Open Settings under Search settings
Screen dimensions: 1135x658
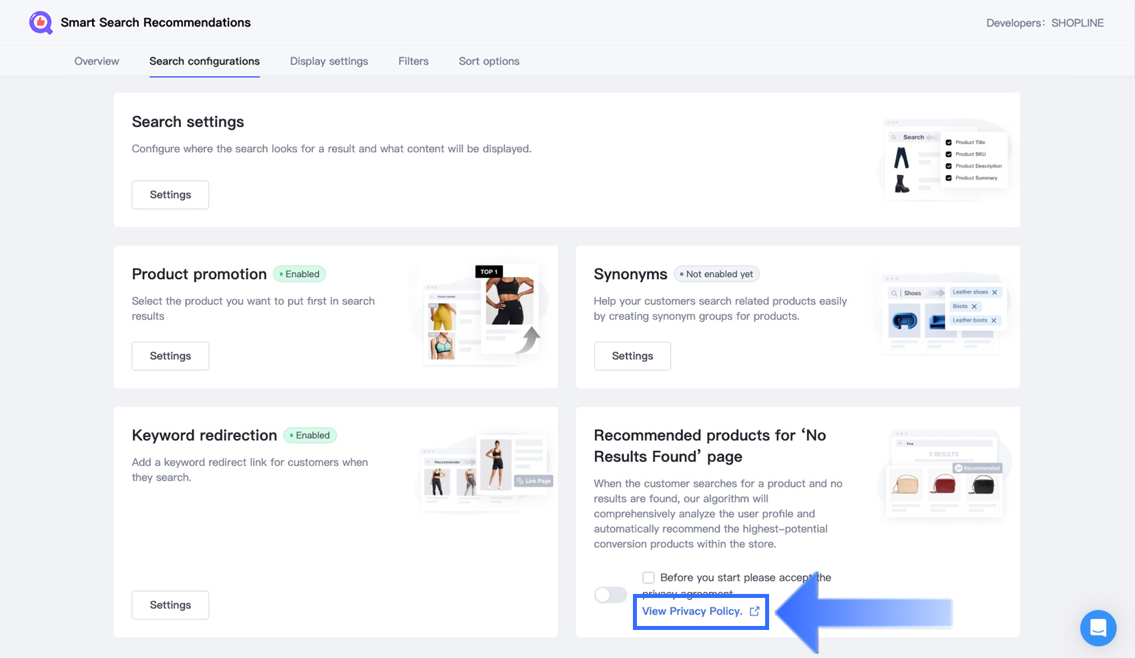[x=170, y=195]
